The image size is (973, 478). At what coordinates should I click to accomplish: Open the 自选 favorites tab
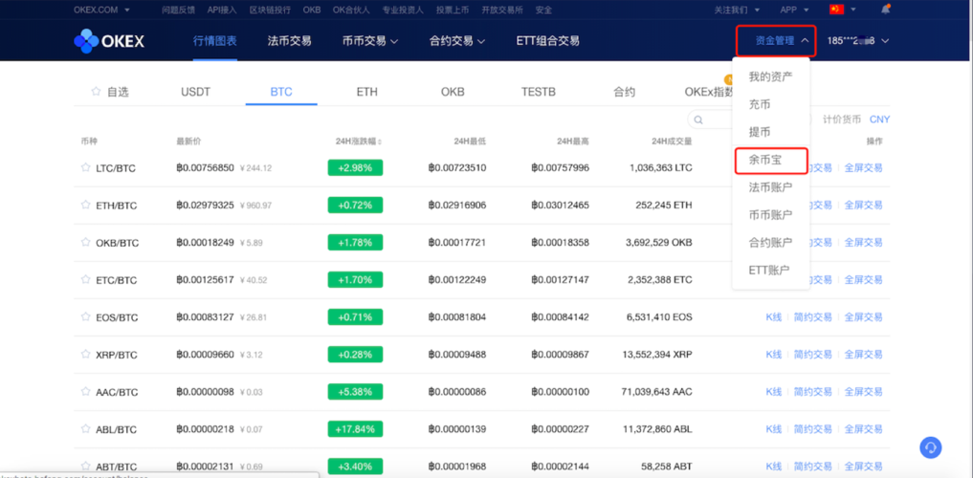tap(109, 92)
